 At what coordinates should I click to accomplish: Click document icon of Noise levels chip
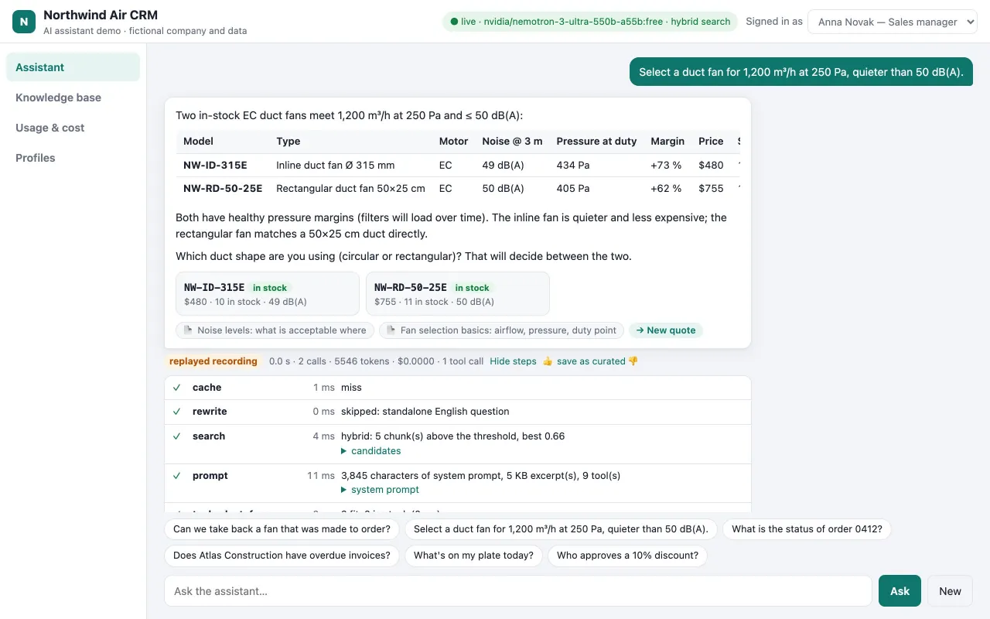188,330
